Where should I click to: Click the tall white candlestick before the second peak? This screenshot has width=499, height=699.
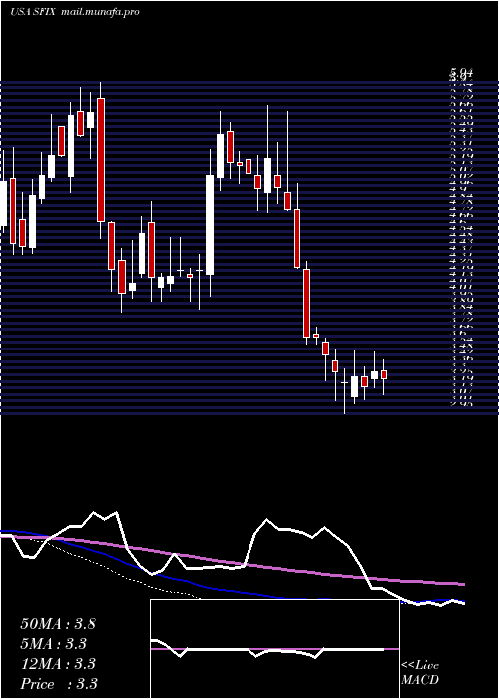210,225
